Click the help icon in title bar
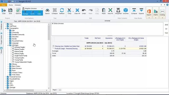The height and width of the screenshot is (95, 169). (x=9, y=1)
